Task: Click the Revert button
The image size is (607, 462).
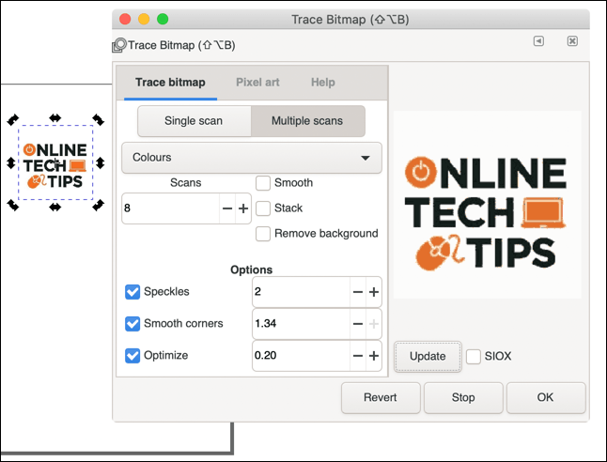Action: 381,398
